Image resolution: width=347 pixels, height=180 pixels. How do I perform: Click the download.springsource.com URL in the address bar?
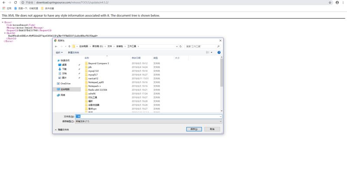point(72,3)
